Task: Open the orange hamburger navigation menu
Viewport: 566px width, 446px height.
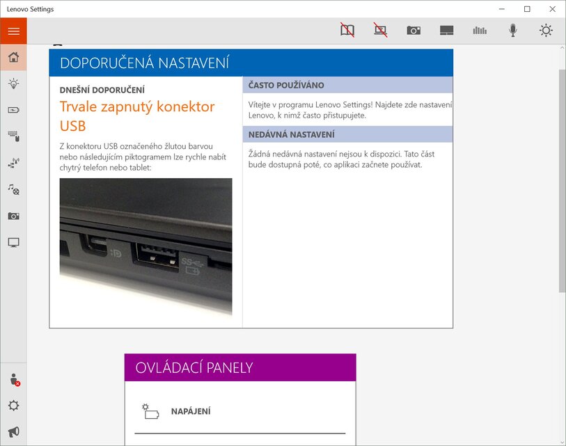Action: pos(13,31)
